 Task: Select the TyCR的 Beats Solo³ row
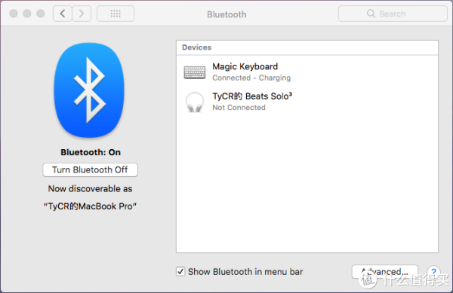click(x=307, y=102)
